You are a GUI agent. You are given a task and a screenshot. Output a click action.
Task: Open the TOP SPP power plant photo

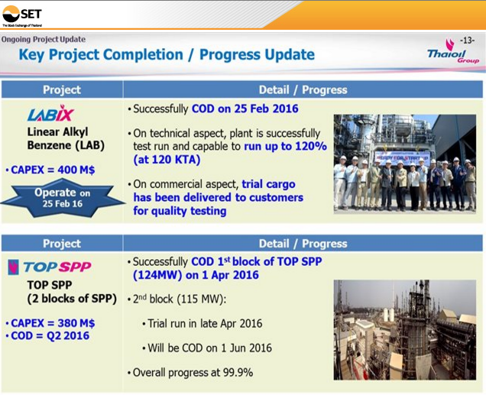click(x=404, y=329)
